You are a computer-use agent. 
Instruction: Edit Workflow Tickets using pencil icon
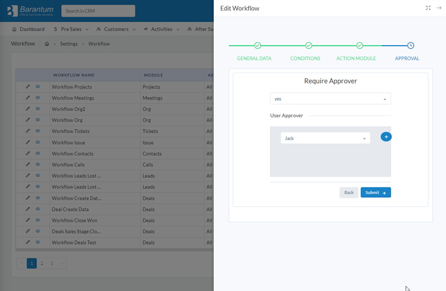[x=27, y=131]
